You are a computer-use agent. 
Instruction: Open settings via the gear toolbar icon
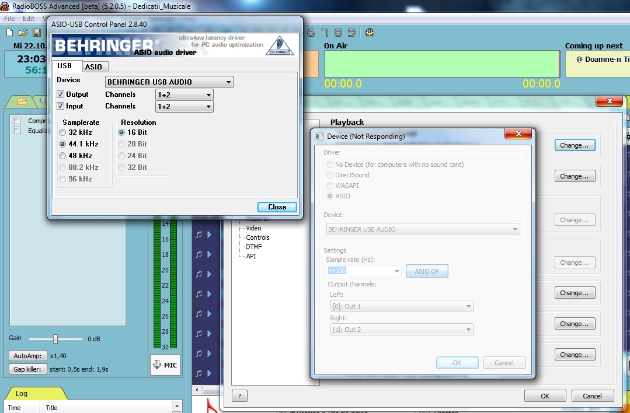(370, 33)
